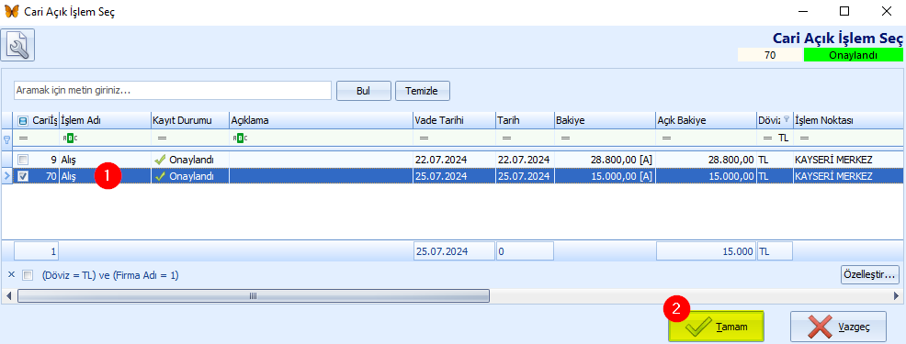Cancel with the Vazgeç button
Viewport: 906px width, 344px height.
pyautogui.click(x=838, y=327)
